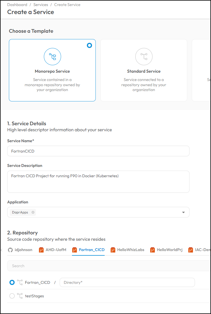Select the testStages repository radio button

tap(12, 296)
